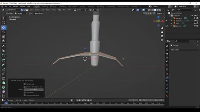Image resolution: width=200 pixels, height=112 pixels.
Task: Select the Annotate tool
Action: tap(3, 46)
